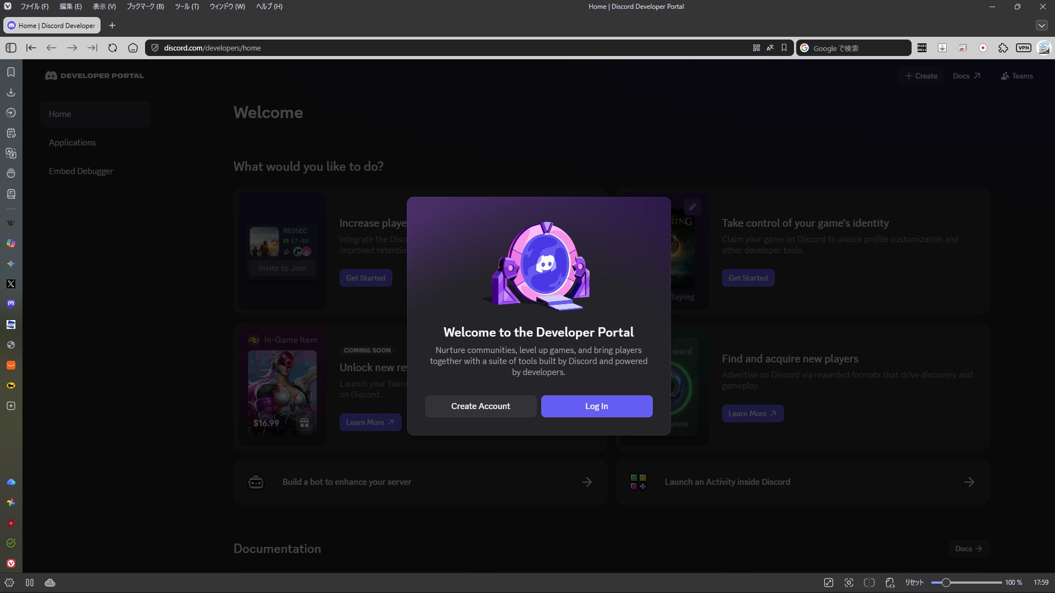Open the ファイル (F) menu
The height and width of the screenshot is (593, 1055).
click(34, 7)
